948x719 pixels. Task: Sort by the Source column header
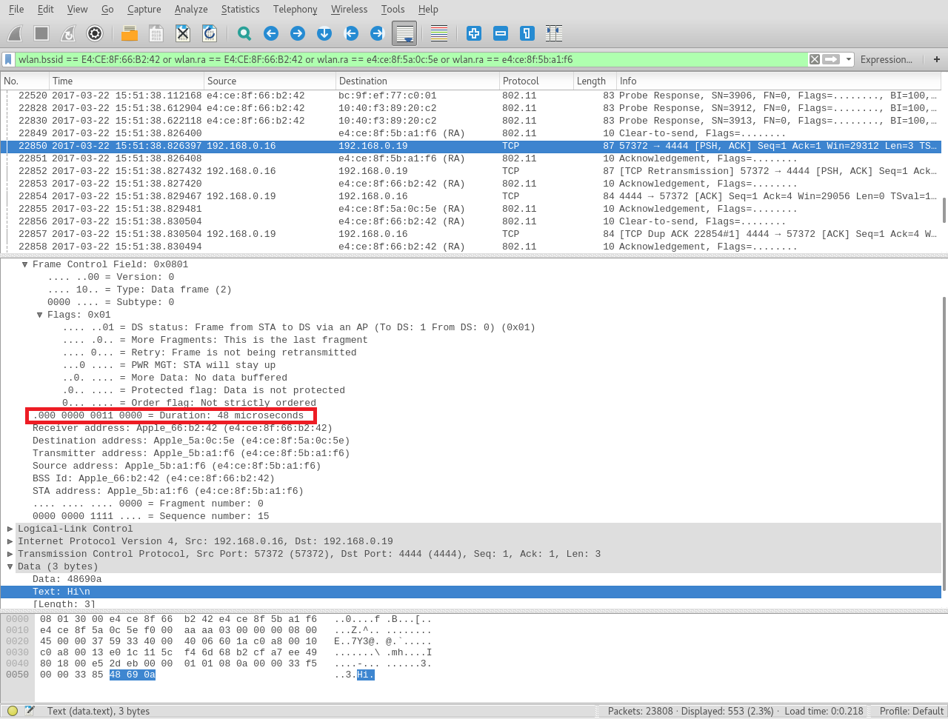point(270,81)
